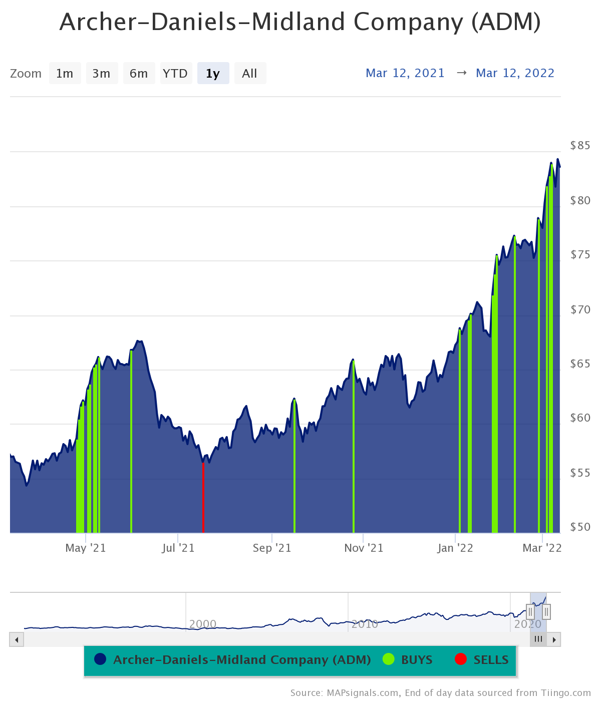Image resolution: width=601 pixels, height=701 pixels.
Task: Edit the start date Mar 12, 2021
Action: click(x=405, y=73)
